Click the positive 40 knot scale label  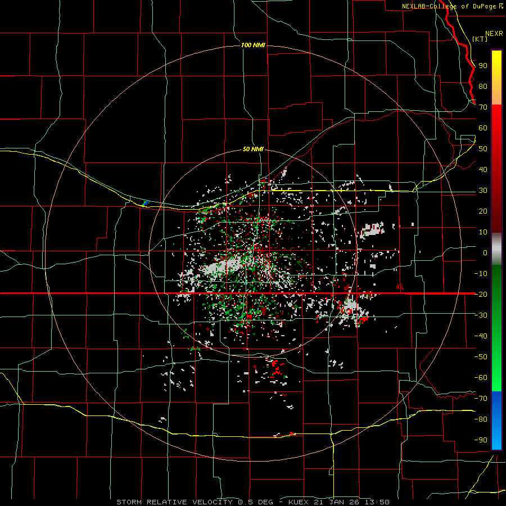click(483, 169)
